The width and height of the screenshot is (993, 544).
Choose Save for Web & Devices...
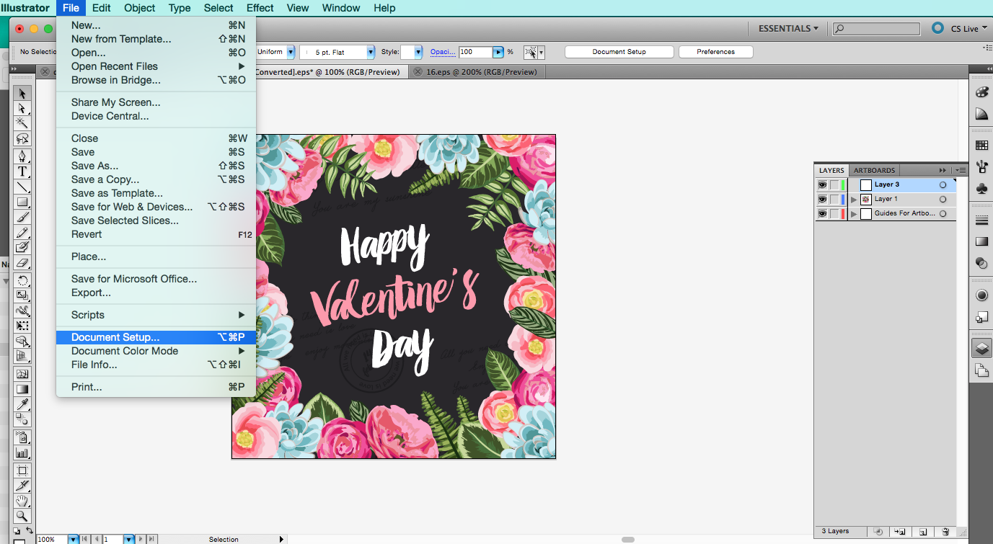(156, 207)
